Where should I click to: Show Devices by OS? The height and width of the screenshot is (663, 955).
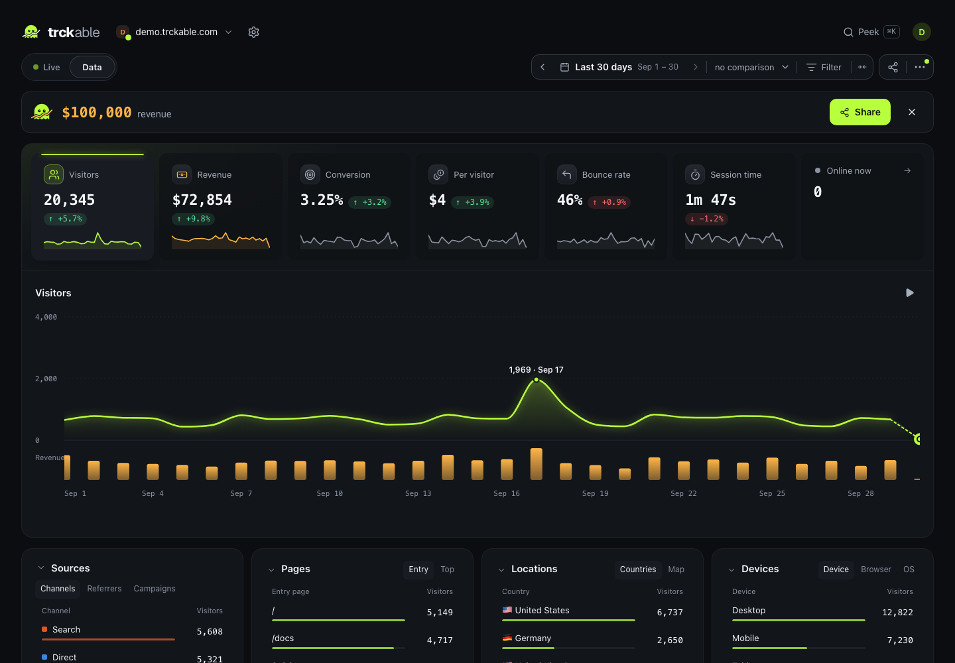tap(909, 569)
